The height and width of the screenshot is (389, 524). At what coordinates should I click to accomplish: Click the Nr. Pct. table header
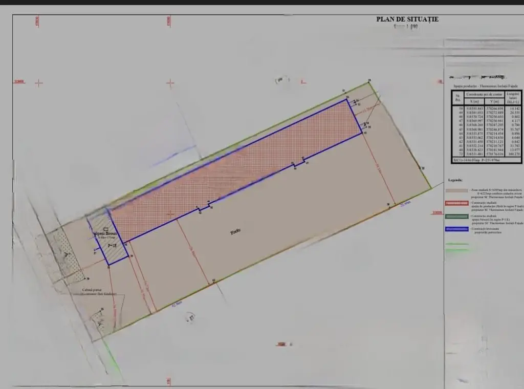pyautogui.click(x=457, y=98)
